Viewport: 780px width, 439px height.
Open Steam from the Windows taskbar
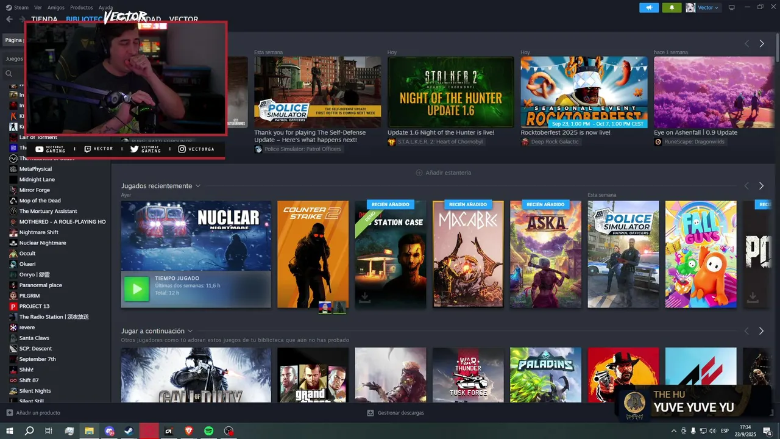pyautogui.click(x=129, y=431)
